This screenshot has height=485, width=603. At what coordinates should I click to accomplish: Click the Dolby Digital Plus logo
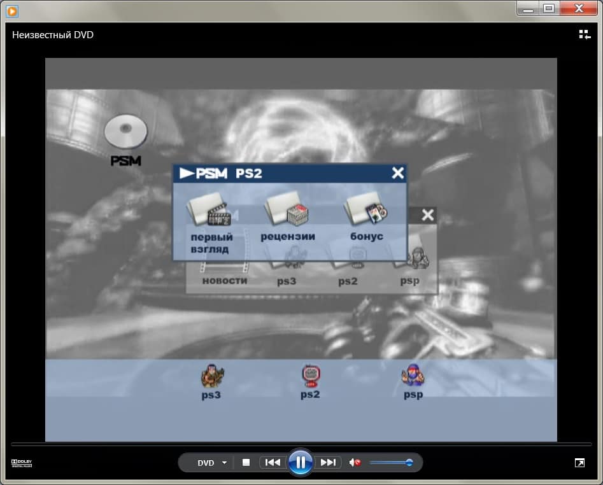point(22,463)
